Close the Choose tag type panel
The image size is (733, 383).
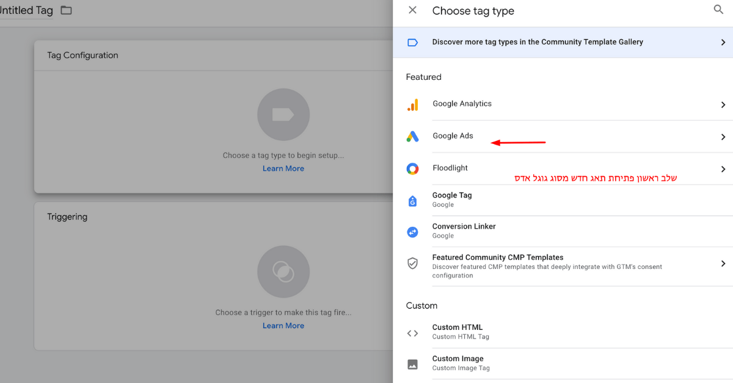[x=413, y=10]
